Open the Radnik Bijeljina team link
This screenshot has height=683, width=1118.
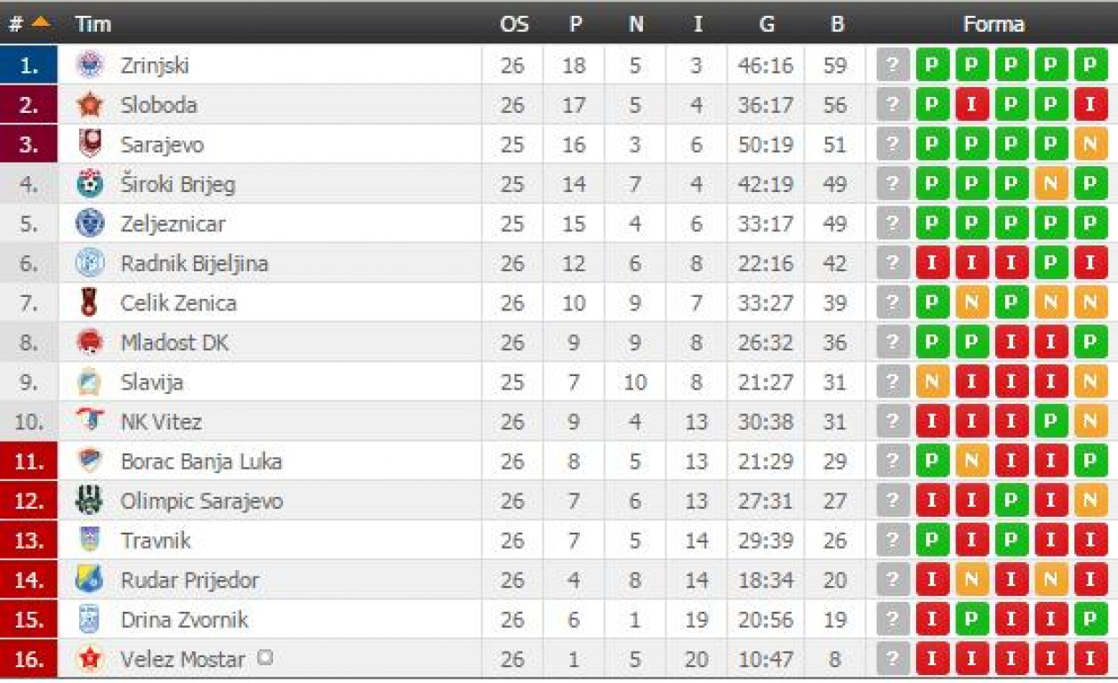[194, 263]
